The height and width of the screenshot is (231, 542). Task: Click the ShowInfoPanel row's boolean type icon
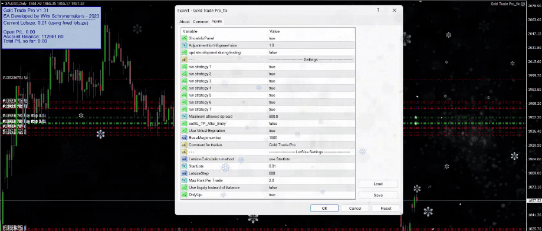[185, 38]
